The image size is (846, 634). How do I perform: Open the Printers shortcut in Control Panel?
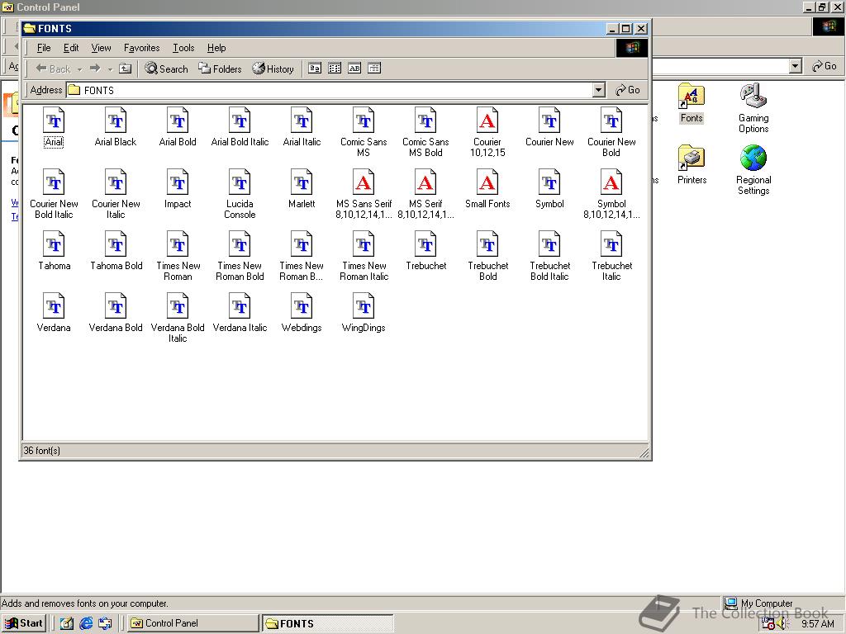[x=692, y=164]
